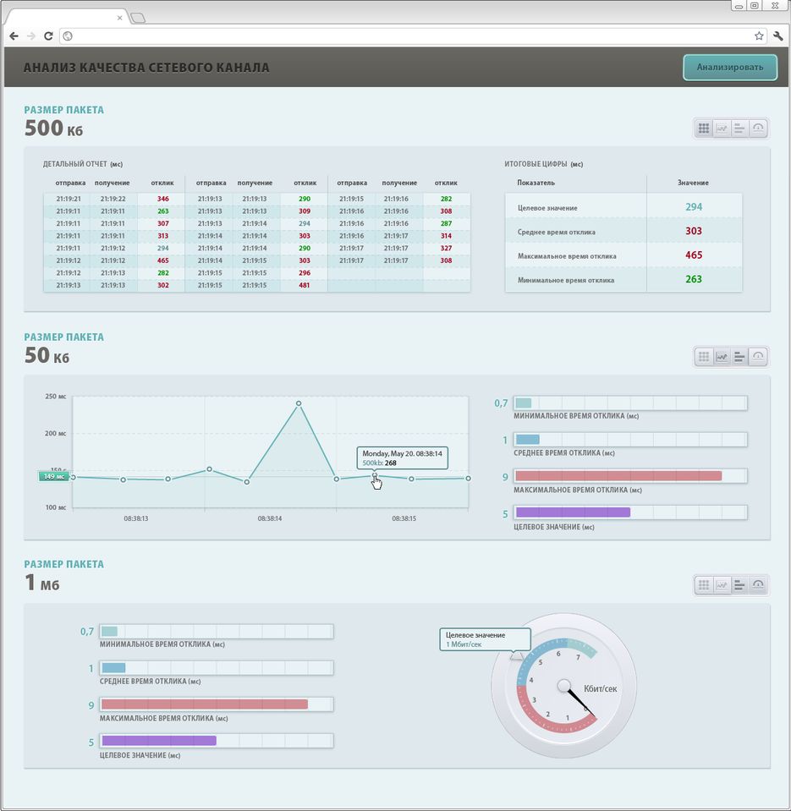791x811 pixels.
Task: Click the 346 response value in detail report
Action: (x=163, y=199)
